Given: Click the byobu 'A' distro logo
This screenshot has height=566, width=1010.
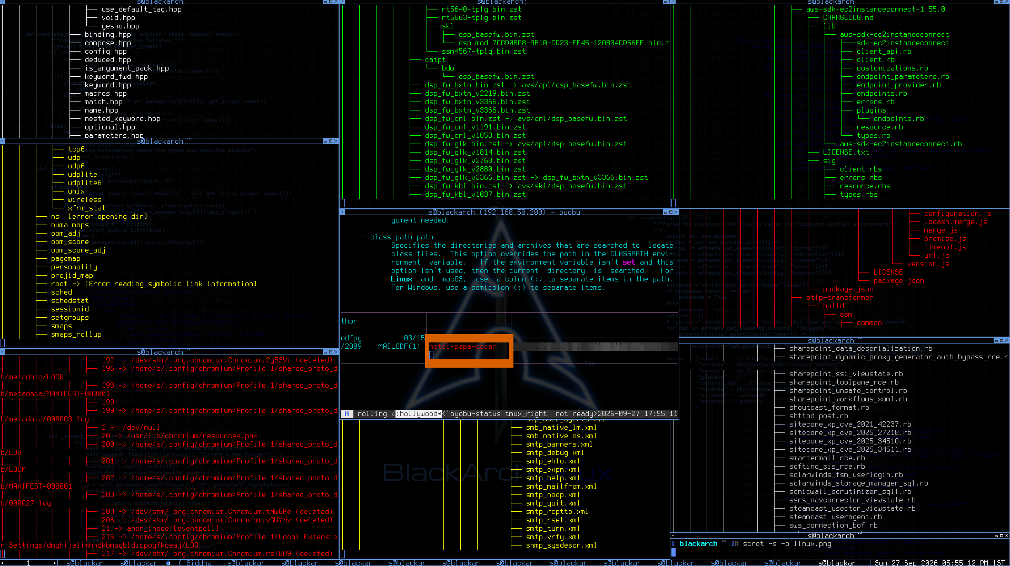Looking at the screenshot, I should tap(346, 414).
